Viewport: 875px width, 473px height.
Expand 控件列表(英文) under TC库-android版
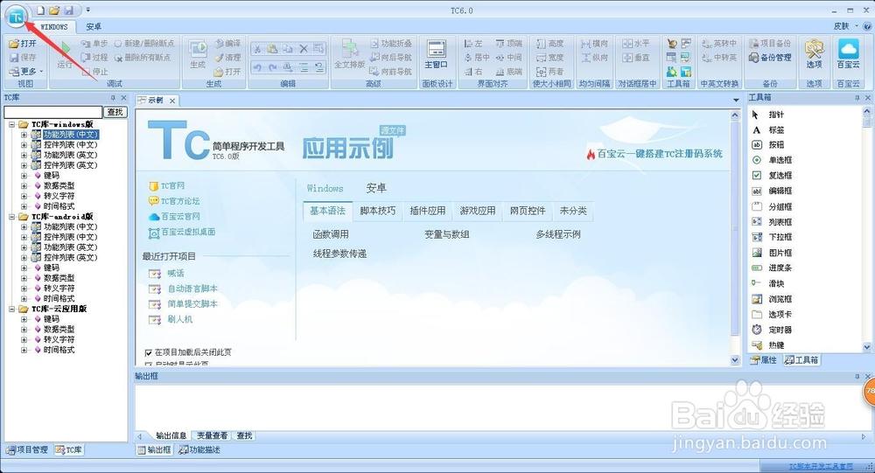pyautogui.click(x=24, y=258)
